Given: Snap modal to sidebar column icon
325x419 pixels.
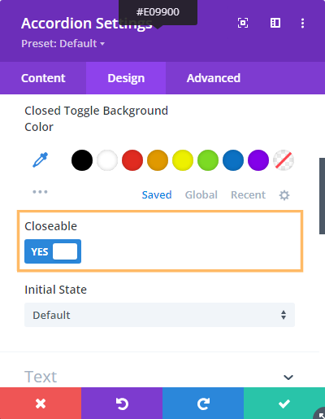Looking at the screenshot, I should (x=275, y=23).
